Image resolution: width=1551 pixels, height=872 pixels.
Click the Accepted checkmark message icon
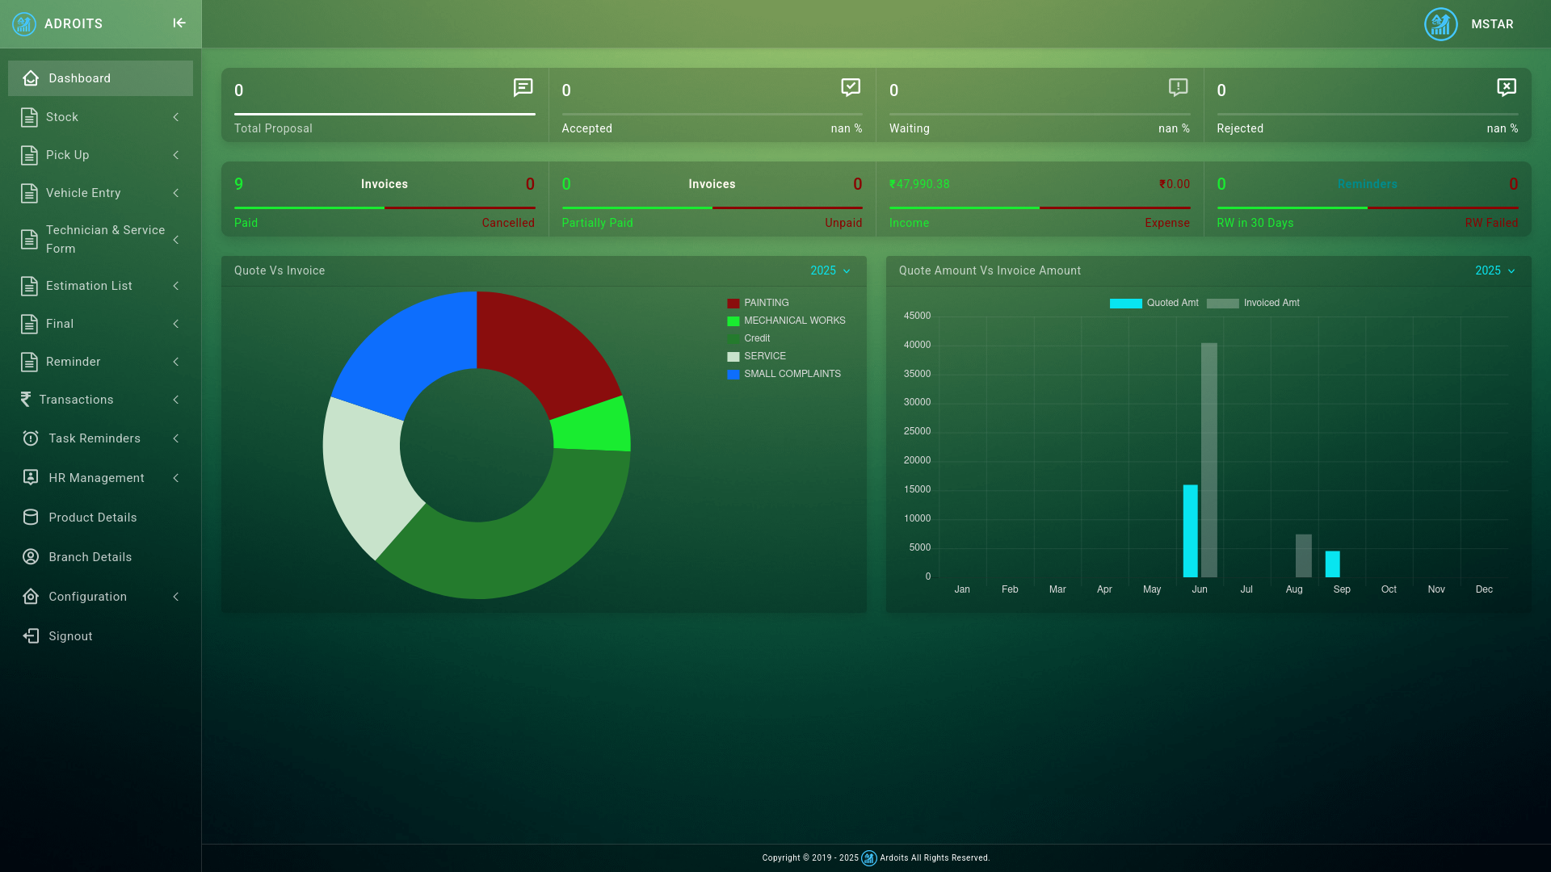pyautogui.click(x=850, y=87)
